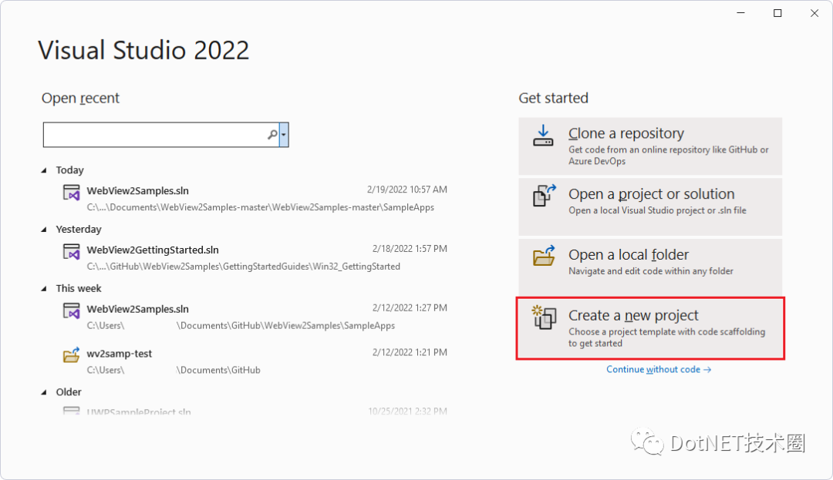
Task: Collapse the This week group
Action: click(44, 287)
